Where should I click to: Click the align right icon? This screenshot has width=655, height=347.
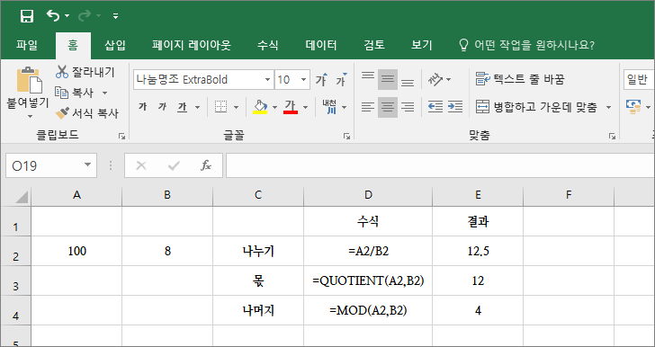[408, 107]
